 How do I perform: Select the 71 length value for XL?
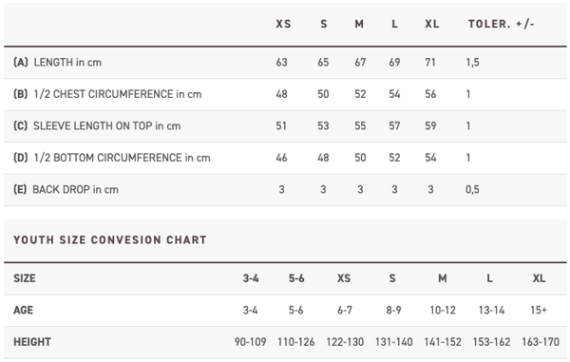[430, 62]
